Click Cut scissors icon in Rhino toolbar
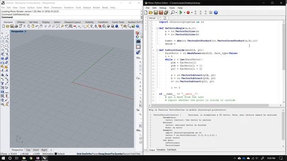This screenshot has width=287, height=161. click(25, 26)
